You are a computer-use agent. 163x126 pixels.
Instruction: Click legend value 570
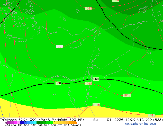click(x=60, y=125)
